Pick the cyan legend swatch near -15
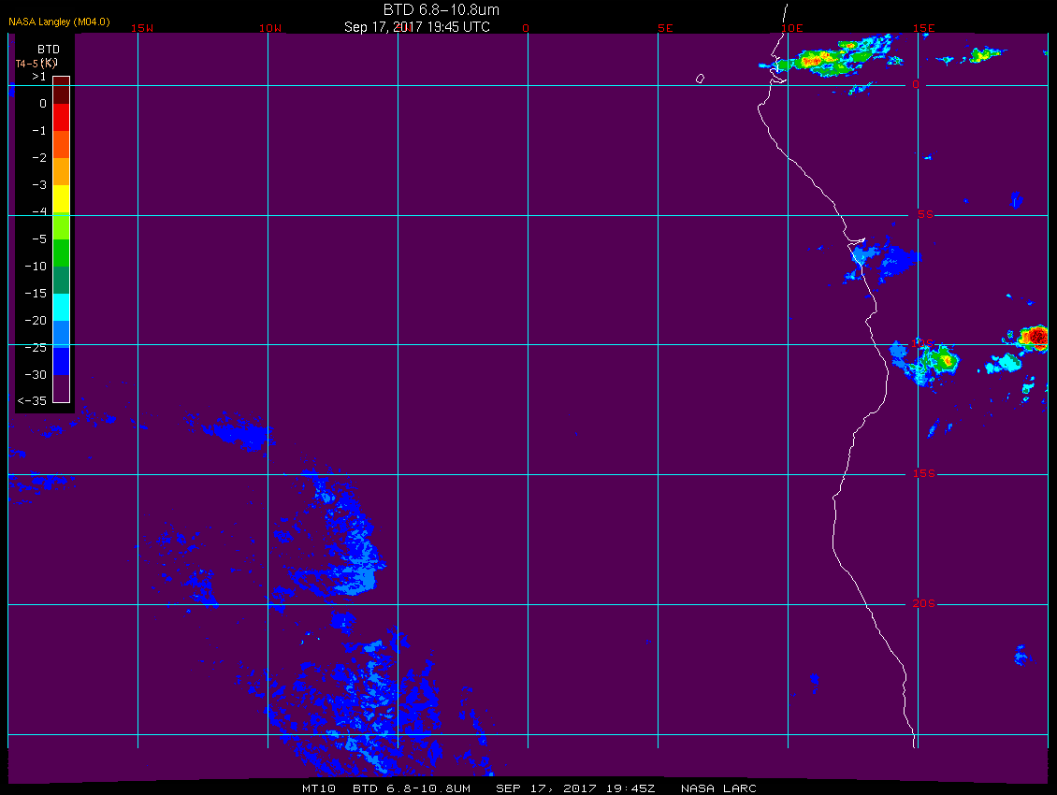Image resolution: width=1057 pixels, height=795 pixels. coord(62,307)
